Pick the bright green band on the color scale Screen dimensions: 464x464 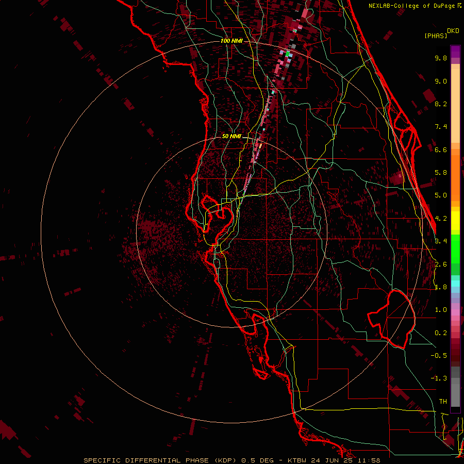click(455, 248)
